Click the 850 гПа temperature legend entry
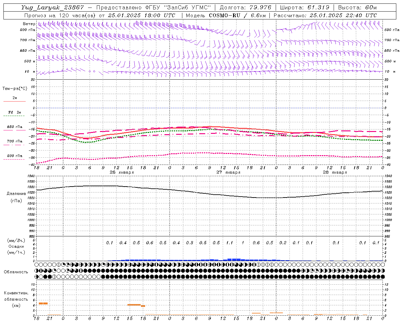This screenshot has height=321, width=401. coord(15,127)
